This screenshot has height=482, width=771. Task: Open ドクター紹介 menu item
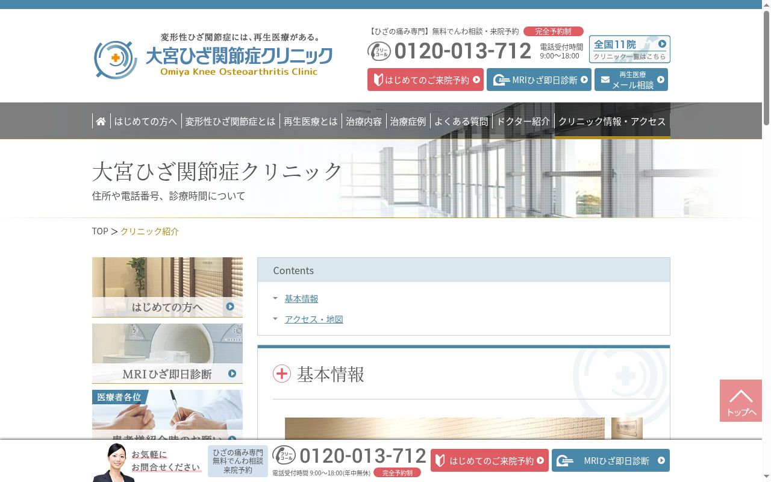(x=523, y=121)
